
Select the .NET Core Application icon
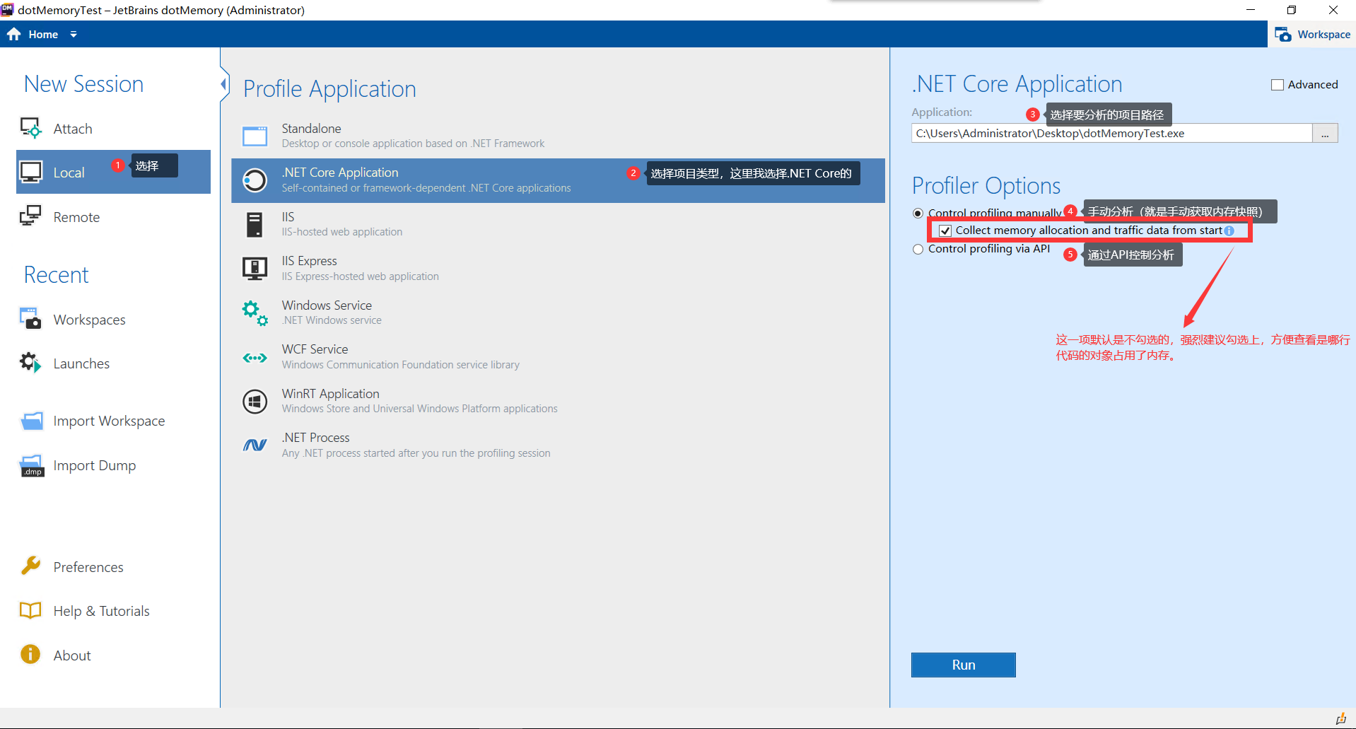point(255,180)
